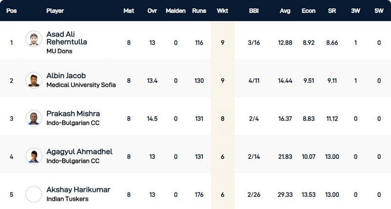The width and height of the screenshot is (391, 209).
Task: Open Asad Ali Rehemtulla player name
Action: tap(66, 38)
